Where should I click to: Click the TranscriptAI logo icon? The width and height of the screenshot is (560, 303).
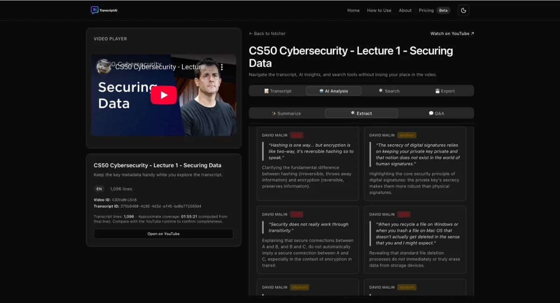pos(95,10)
